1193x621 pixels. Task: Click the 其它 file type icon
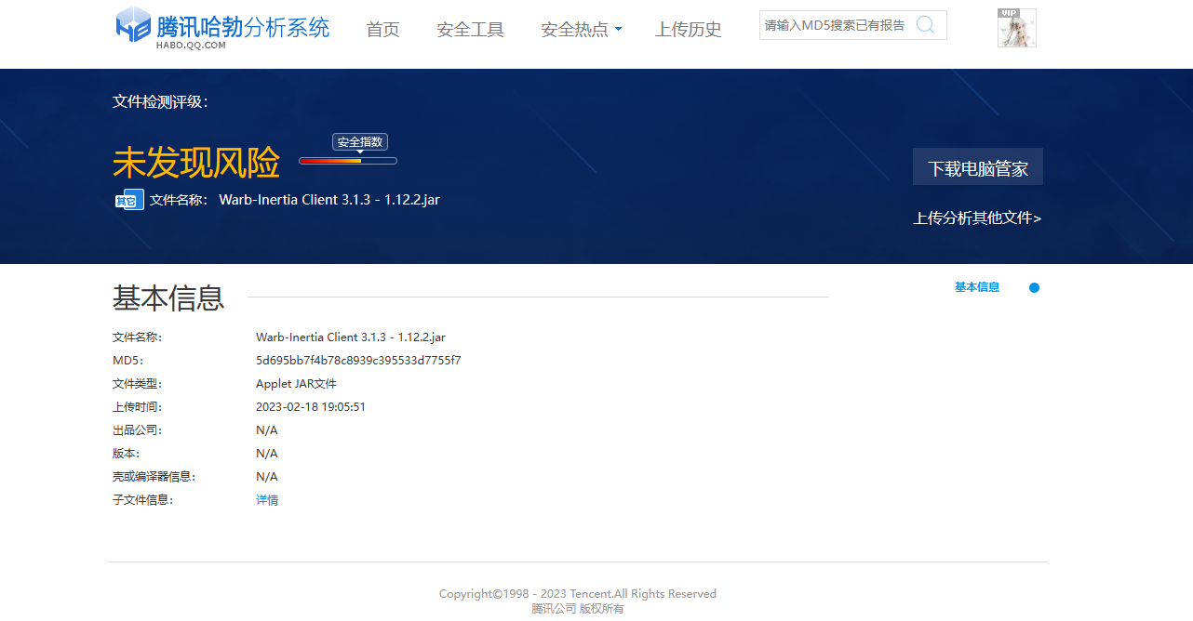129,200
